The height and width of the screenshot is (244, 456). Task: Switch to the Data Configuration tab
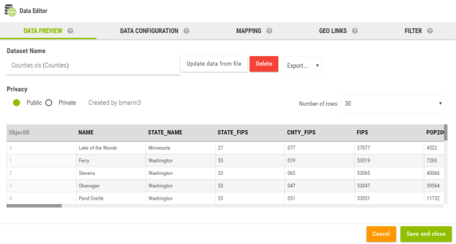pos(149,30)
